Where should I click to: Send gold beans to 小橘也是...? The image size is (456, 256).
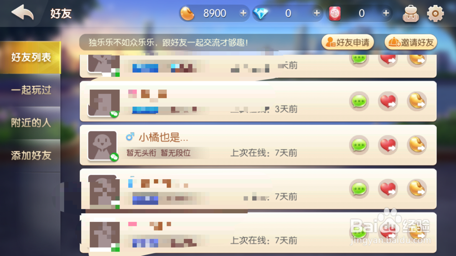[417, 145]
